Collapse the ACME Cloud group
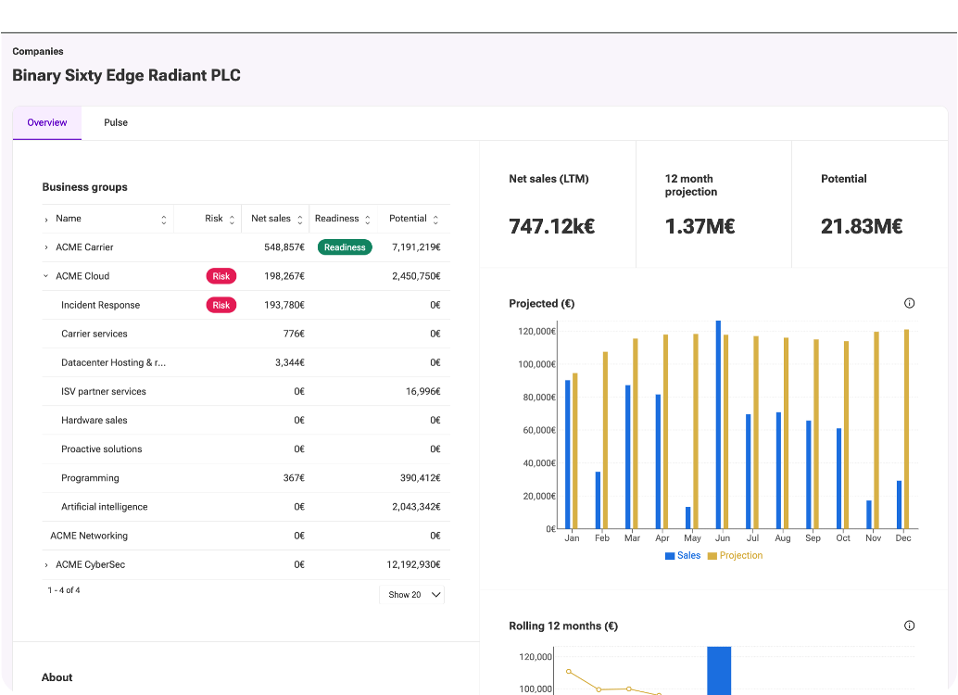Viewport: 958px width, 695px height. (46, 276)
